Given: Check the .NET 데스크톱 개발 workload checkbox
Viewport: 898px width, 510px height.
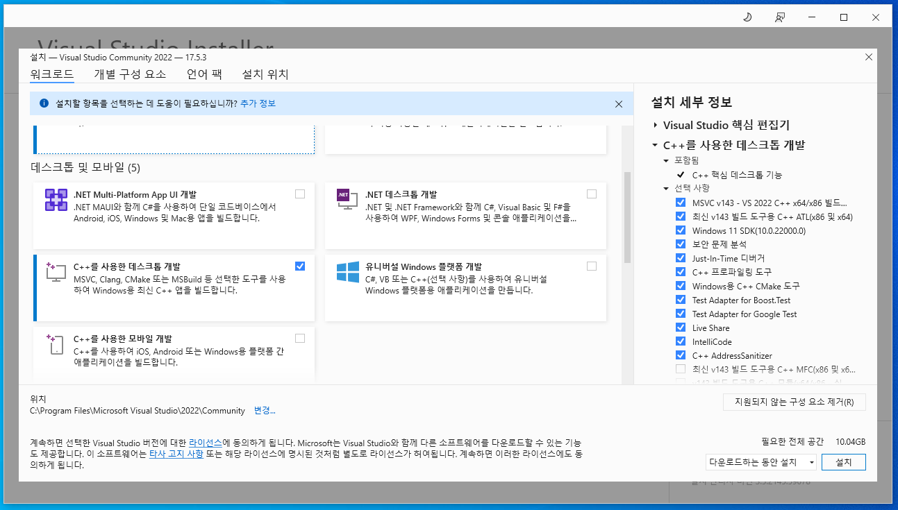Looking at the screenshot, I should [x=592, y=194].
